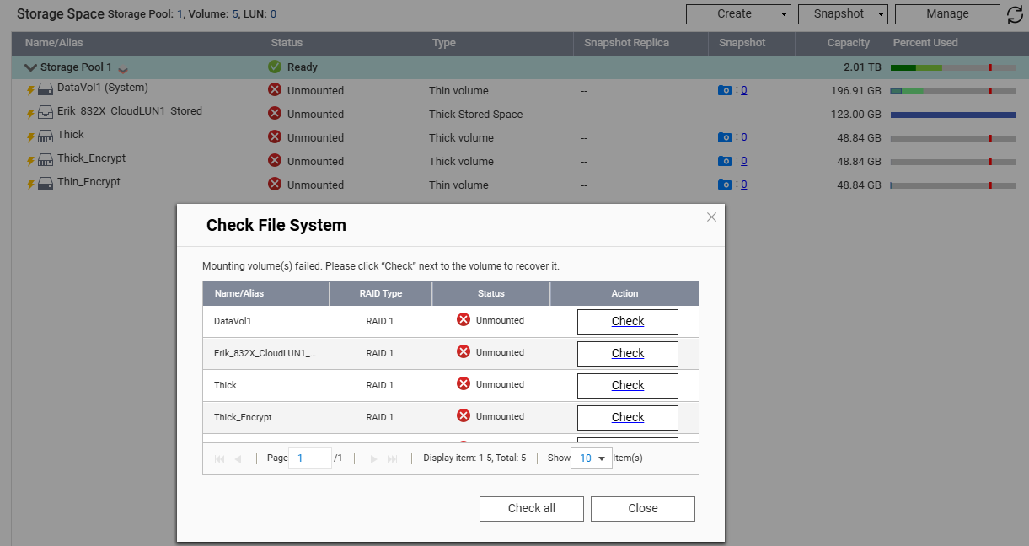Open snapshot count link for Thick
Viewport: 1029px width, 546px height.
point(744,137)
